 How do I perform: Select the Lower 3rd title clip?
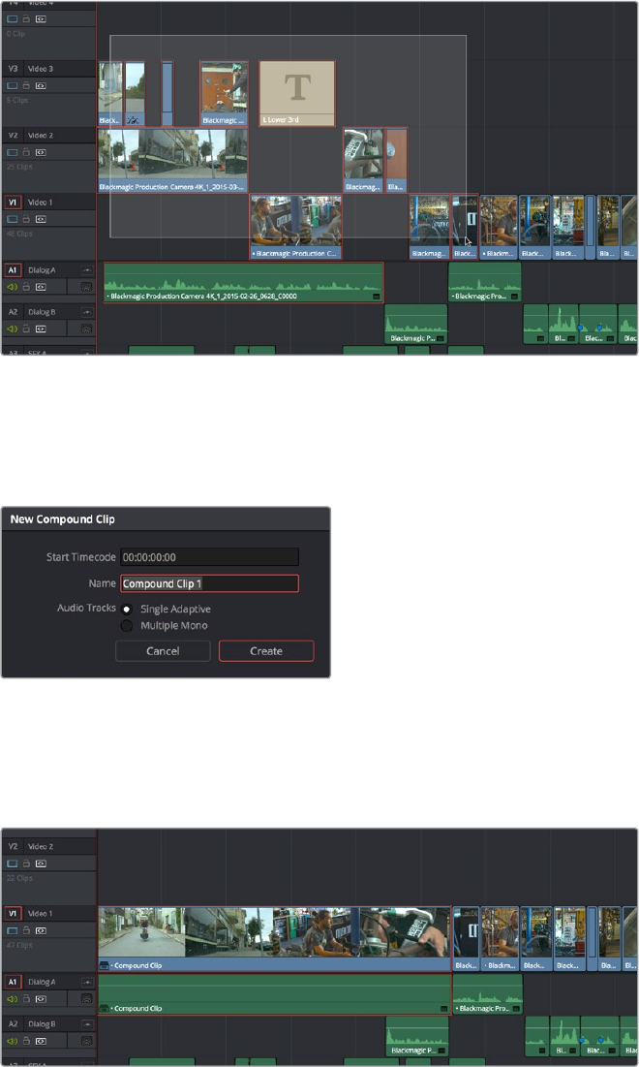point(297,93)
